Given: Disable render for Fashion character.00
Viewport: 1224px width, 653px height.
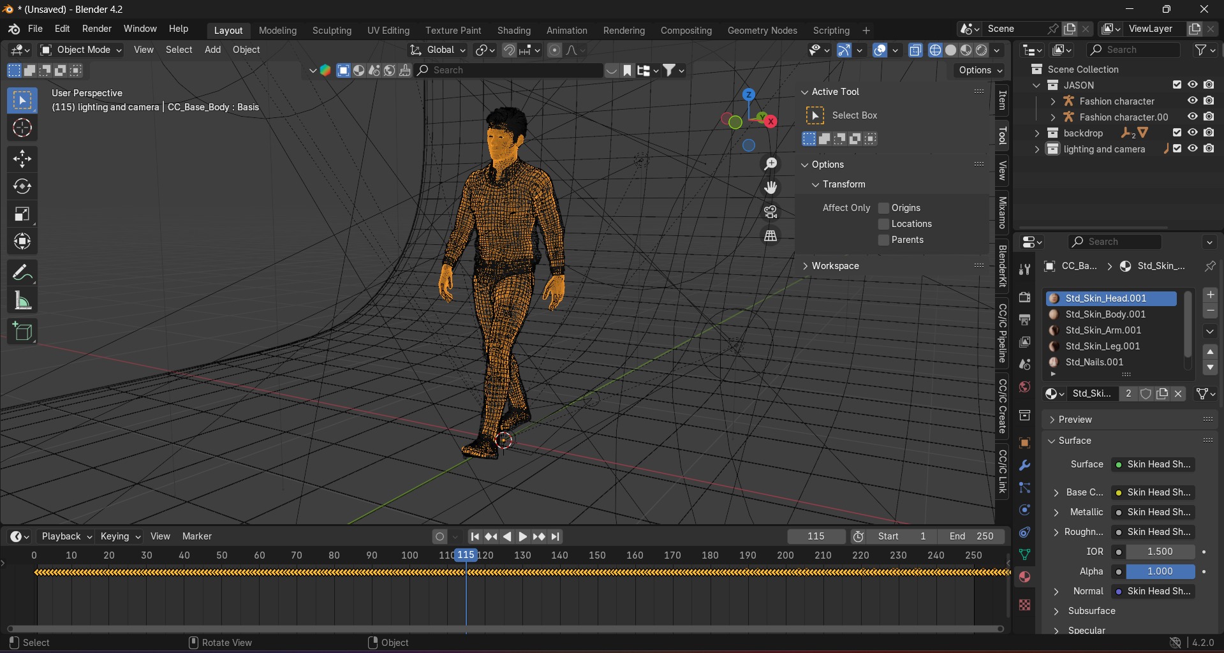Looking at the screenshot, I should pyautogui.click(x=1209, y=117).
